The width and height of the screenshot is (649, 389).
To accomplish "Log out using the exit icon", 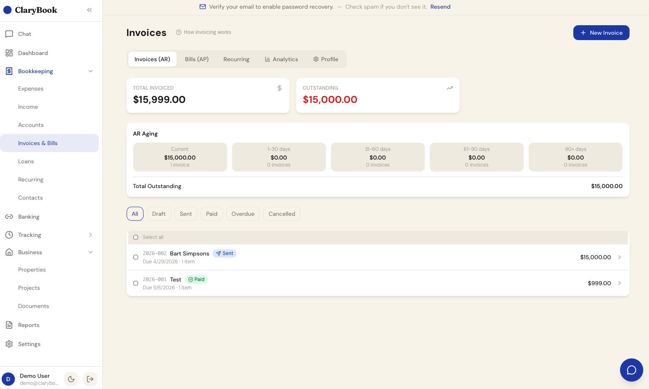I will pos(90,379).
